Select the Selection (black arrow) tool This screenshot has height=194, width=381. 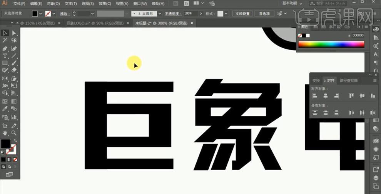pos(5,33)
